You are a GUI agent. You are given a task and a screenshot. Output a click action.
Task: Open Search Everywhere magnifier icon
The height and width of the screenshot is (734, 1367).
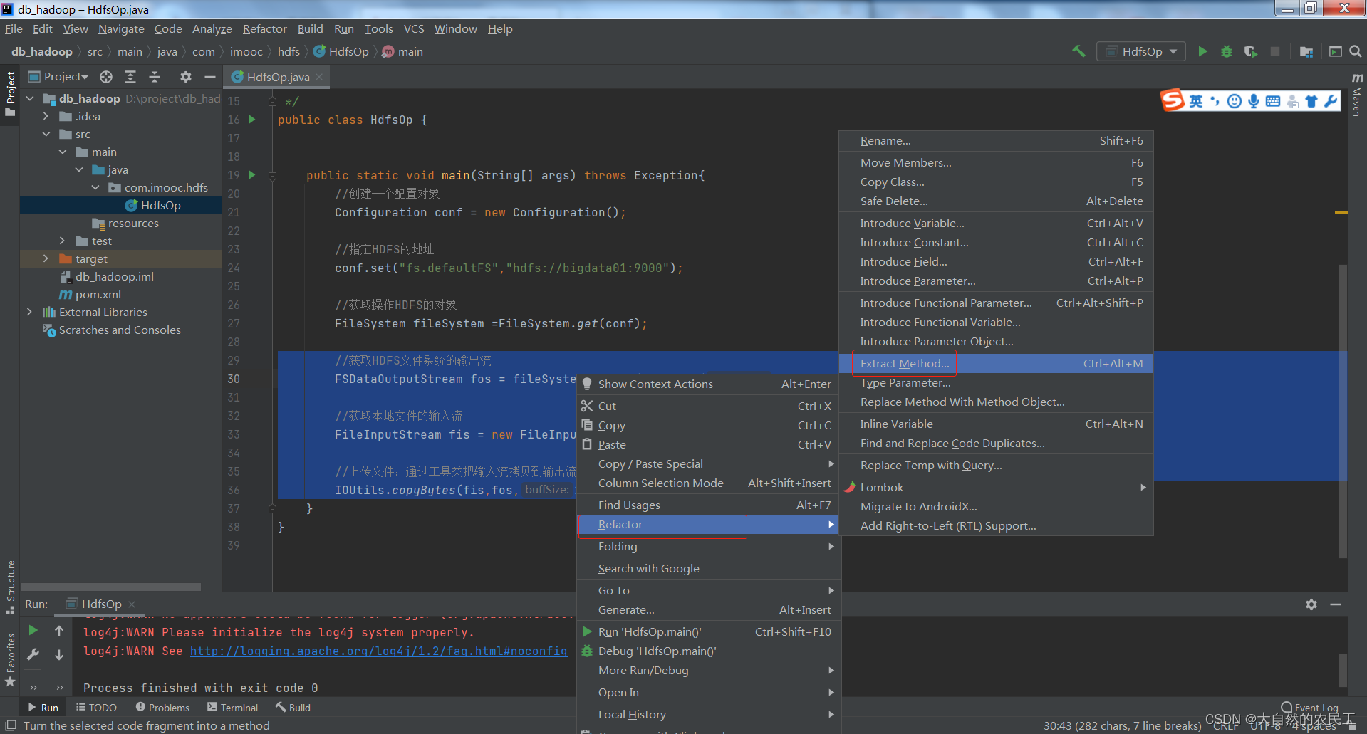point(1355,51)
